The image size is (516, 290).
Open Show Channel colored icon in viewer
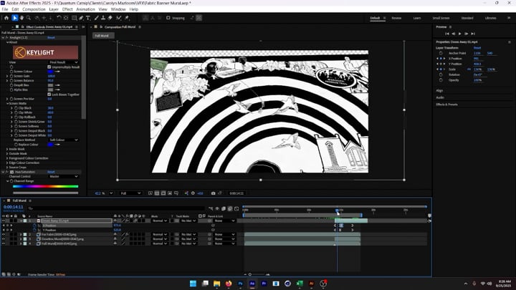[186, 193]
